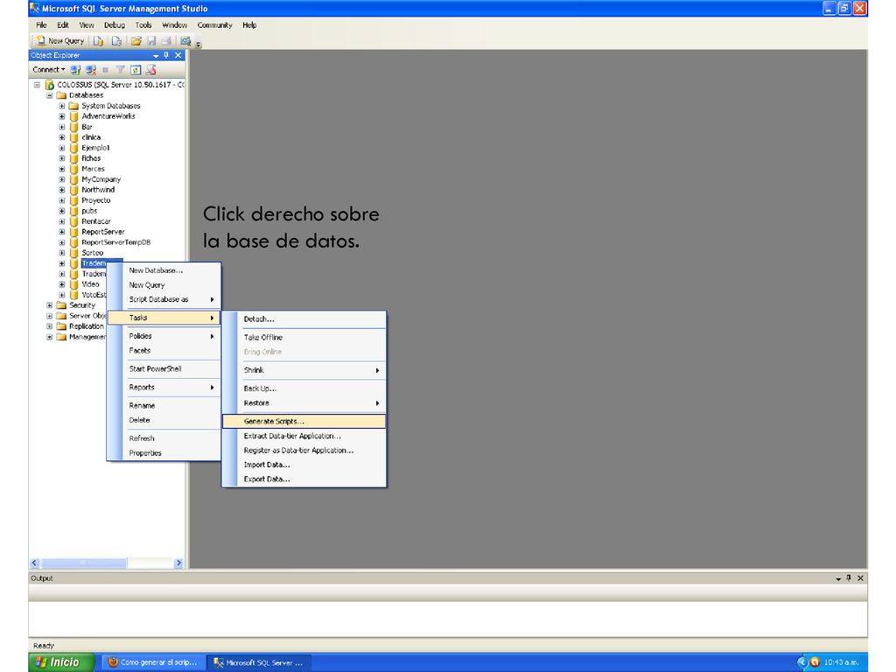Choose Take Offline in Tasks submenu

(304, 338)
